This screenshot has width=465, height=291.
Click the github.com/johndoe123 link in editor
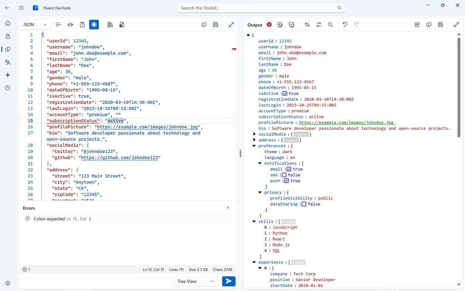point(119,158)
